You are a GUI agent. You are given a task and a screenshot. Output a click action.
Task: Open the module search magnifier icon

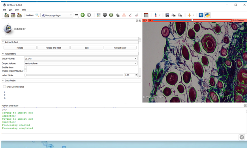pos(37,15)
